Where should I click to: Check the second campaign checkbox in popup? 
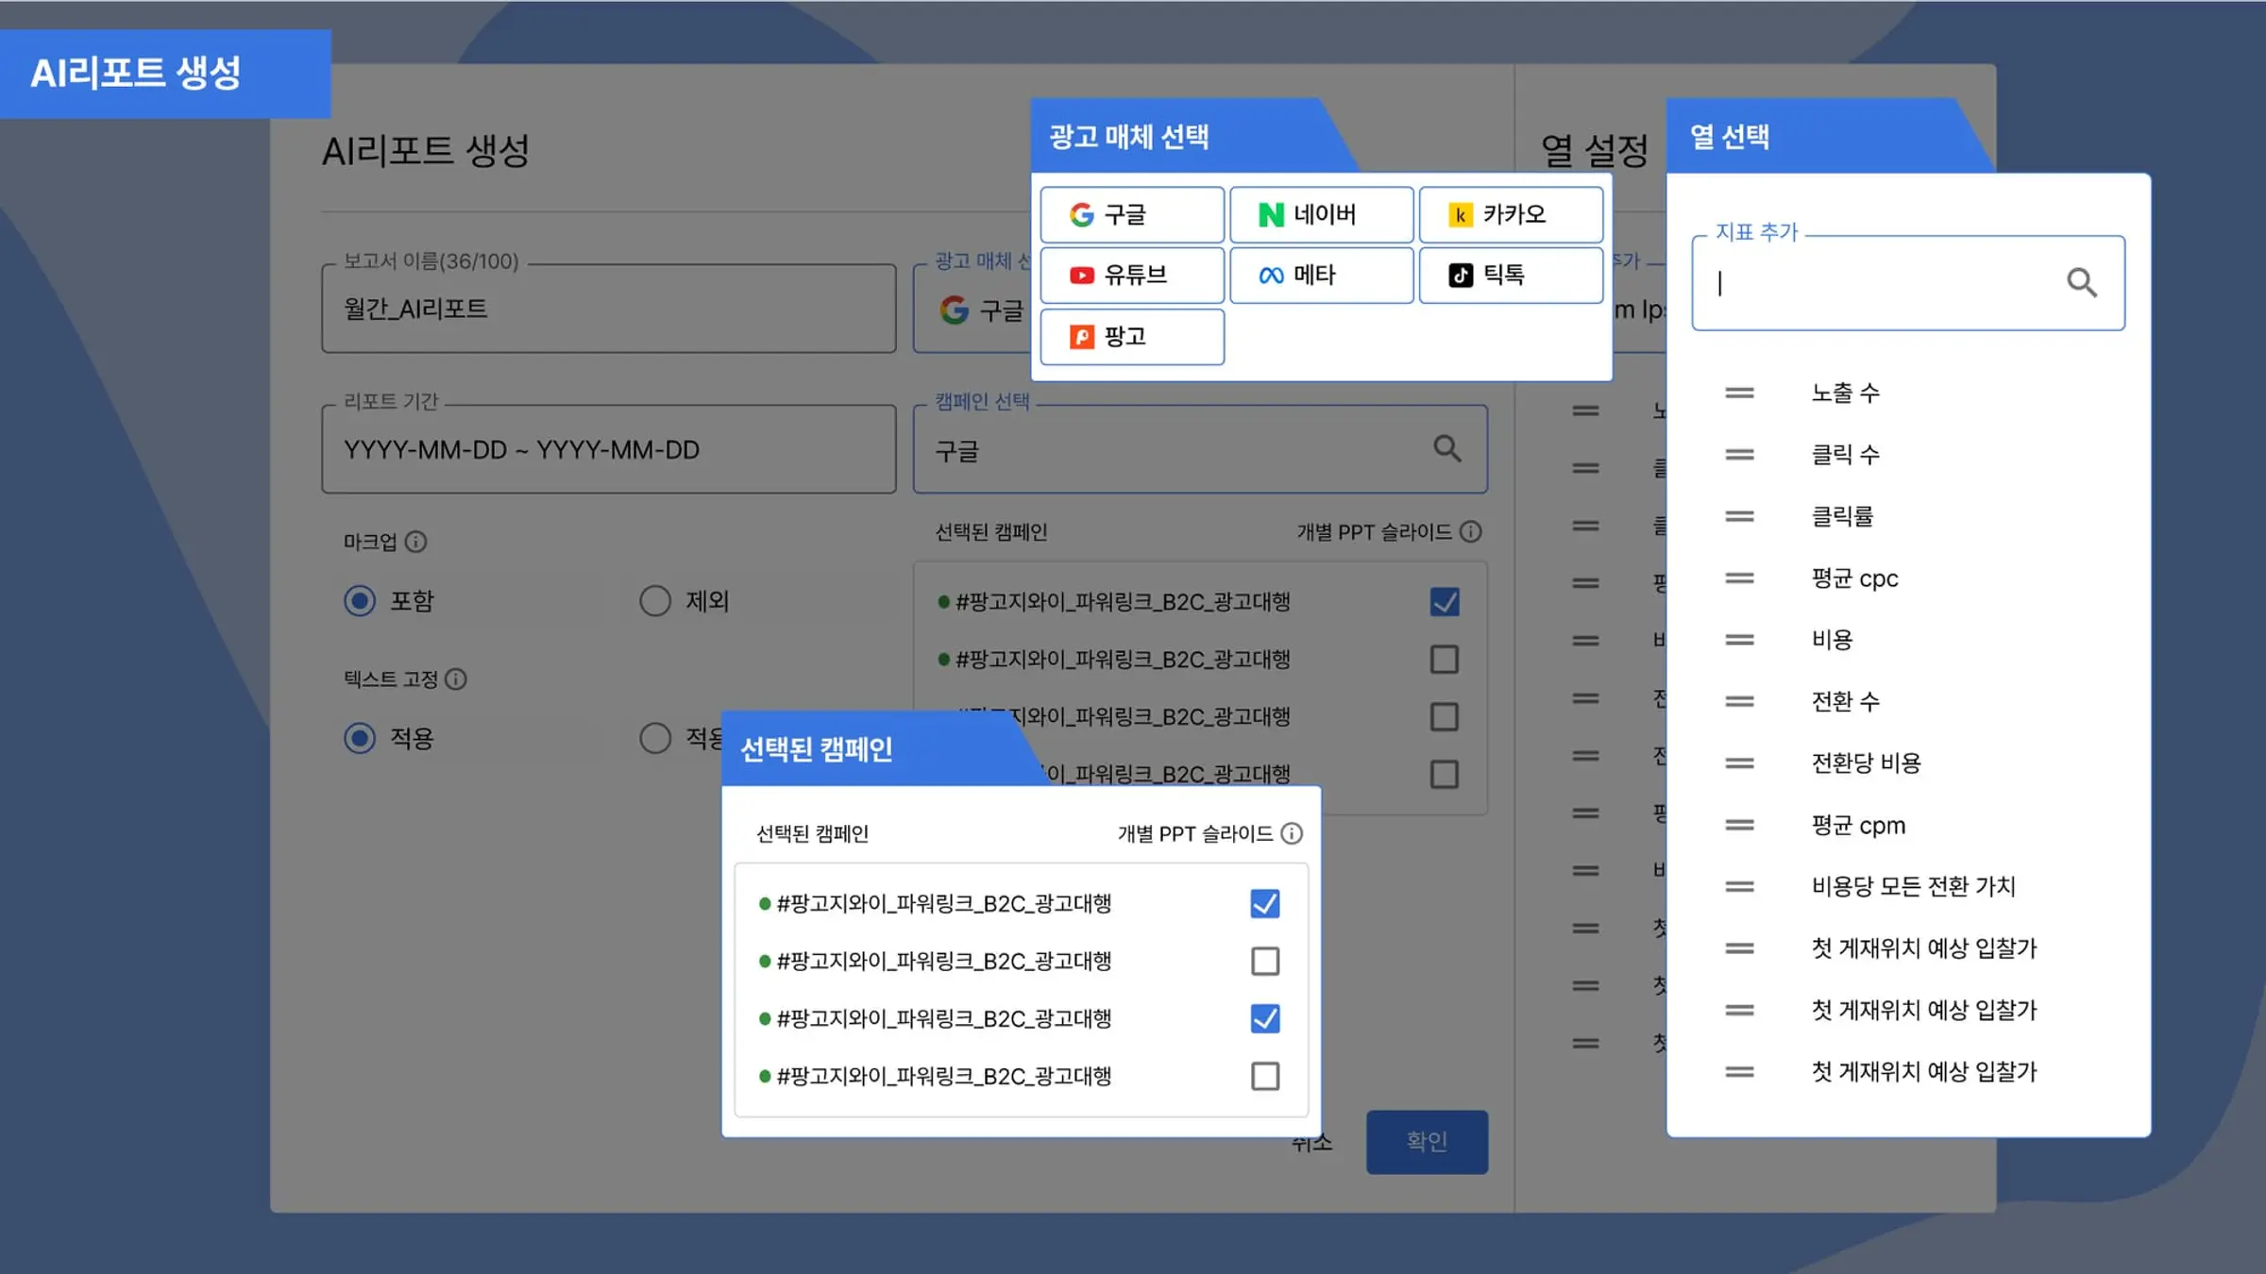[x=1264, y=961]
